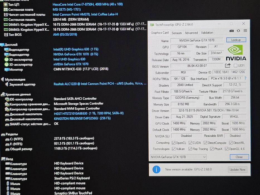Click the DIMM1 Kingston HyperX memory icon
This screenshot has height=195, width=260.
point(6,25)
